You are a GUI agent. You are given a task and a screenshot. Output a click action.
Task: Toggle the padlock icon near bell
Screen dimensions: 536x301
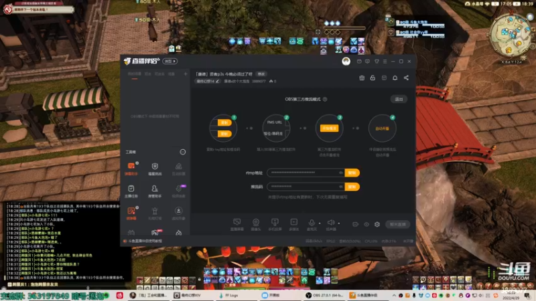pos(373,78)
